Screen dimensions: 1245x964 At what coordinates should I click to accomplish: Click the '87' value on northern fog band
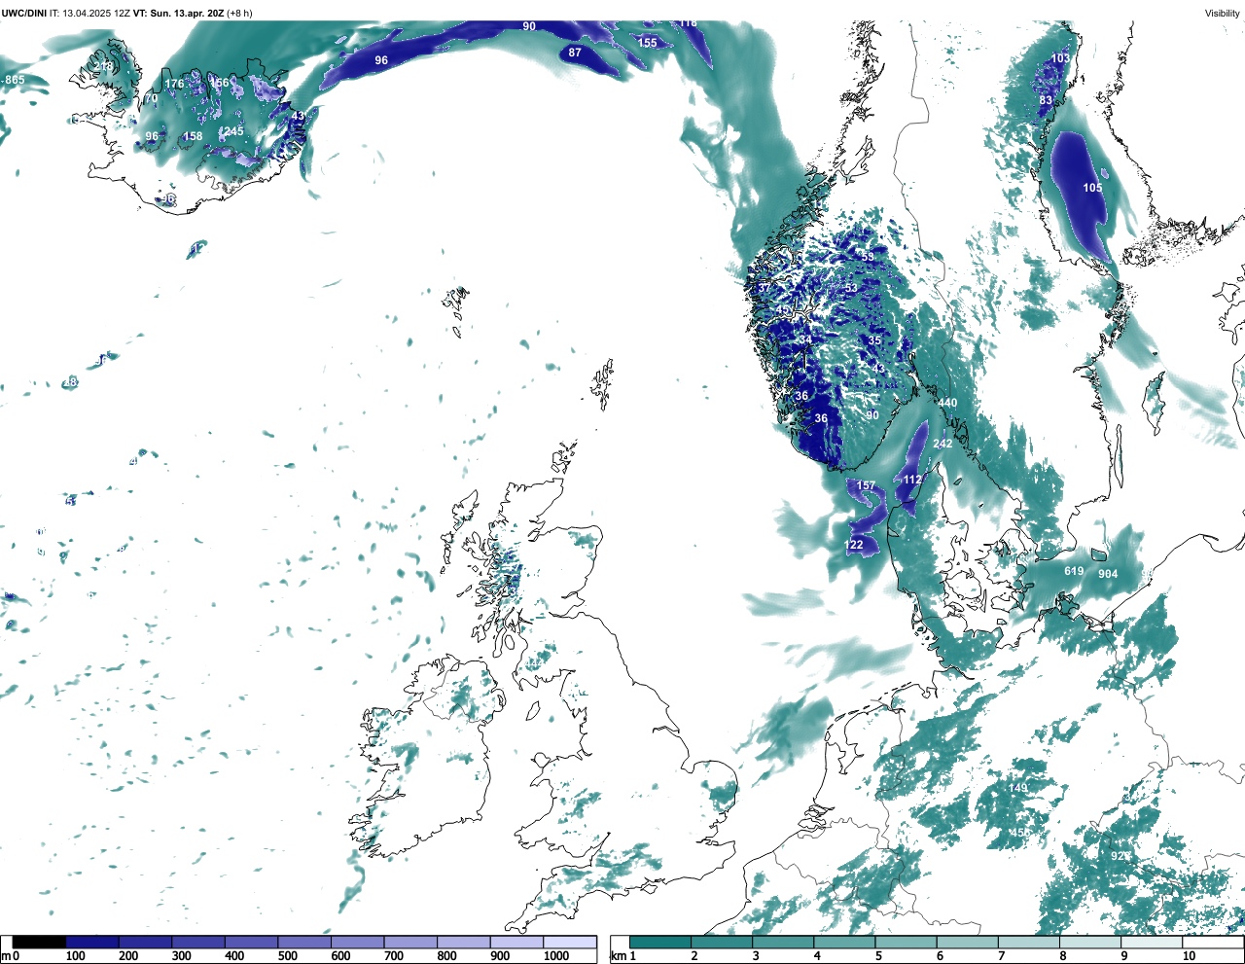click(x=575, y=53)
